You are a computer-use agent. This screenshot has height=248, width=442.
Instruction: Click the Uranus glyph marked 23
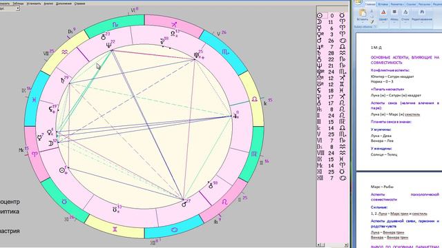coord(104,37)
